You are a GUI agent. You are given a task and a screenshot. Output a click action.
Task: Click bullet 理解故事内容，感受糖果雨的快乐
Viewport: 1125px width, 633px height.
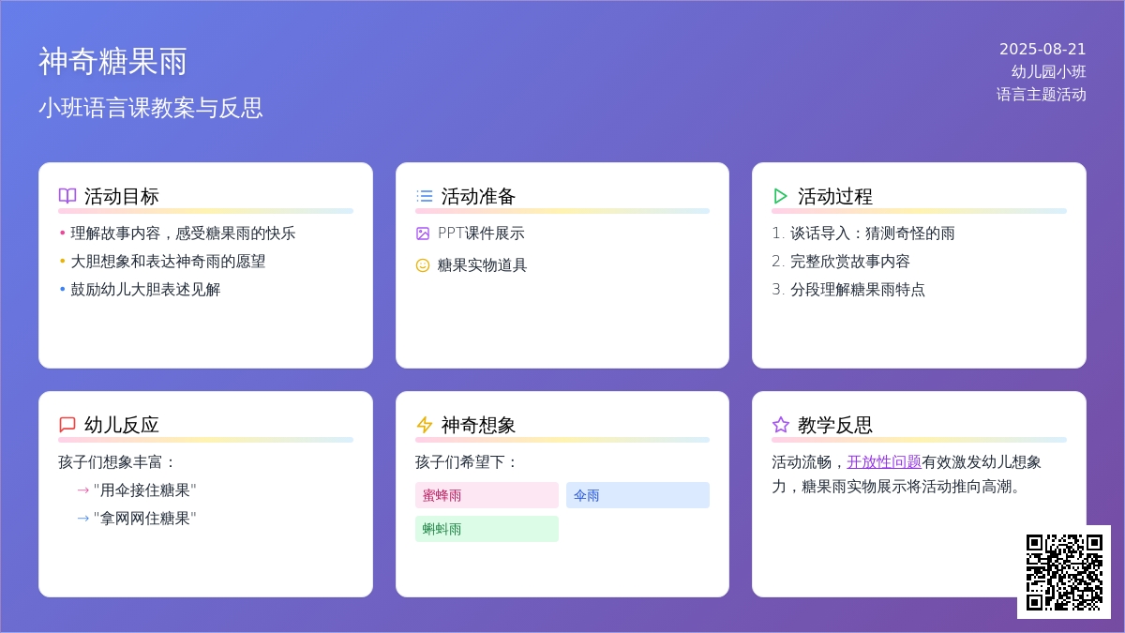coord(183,234)
